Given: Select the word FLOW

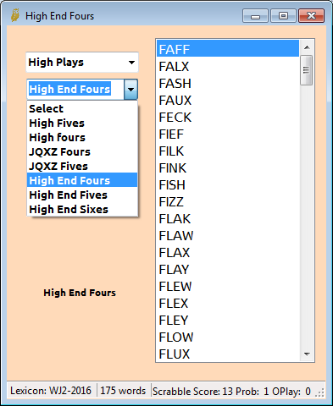Looking at the screenshot, I should click(x=228, y=337).
